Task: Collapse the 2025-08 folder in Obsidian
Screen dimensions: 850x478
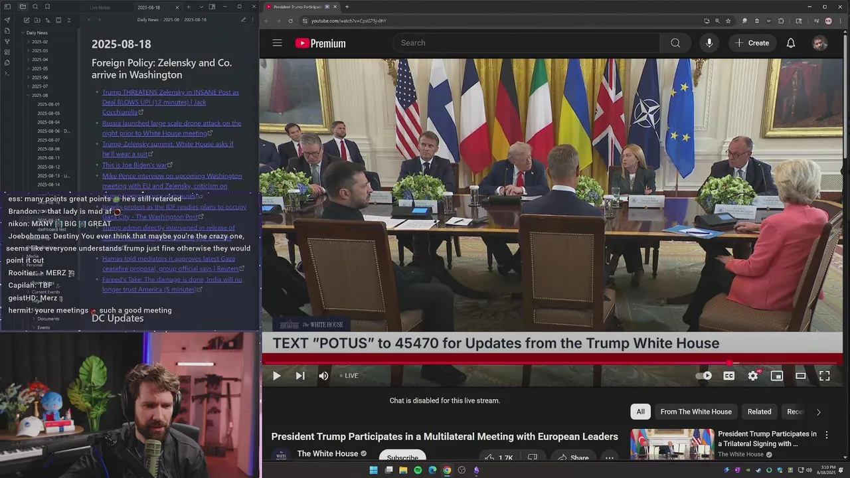Action: [x=39, y=96]
